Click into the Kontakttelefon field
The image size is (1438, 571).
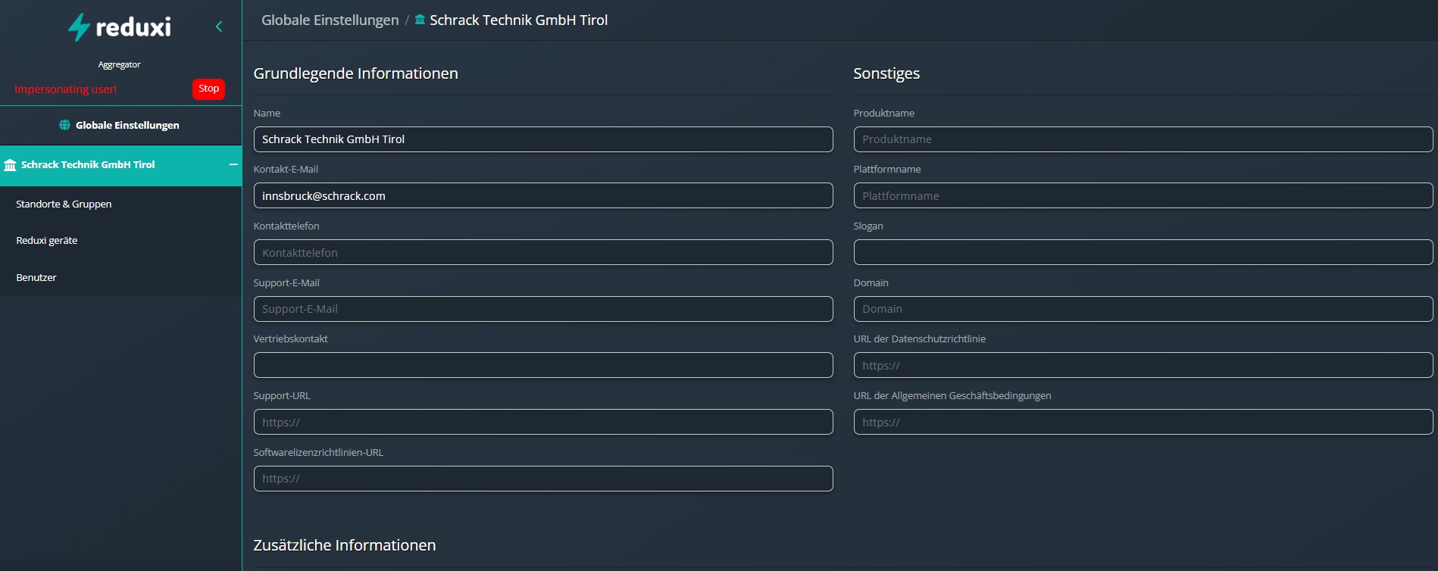pyautogui.click(x=543, y=252)
